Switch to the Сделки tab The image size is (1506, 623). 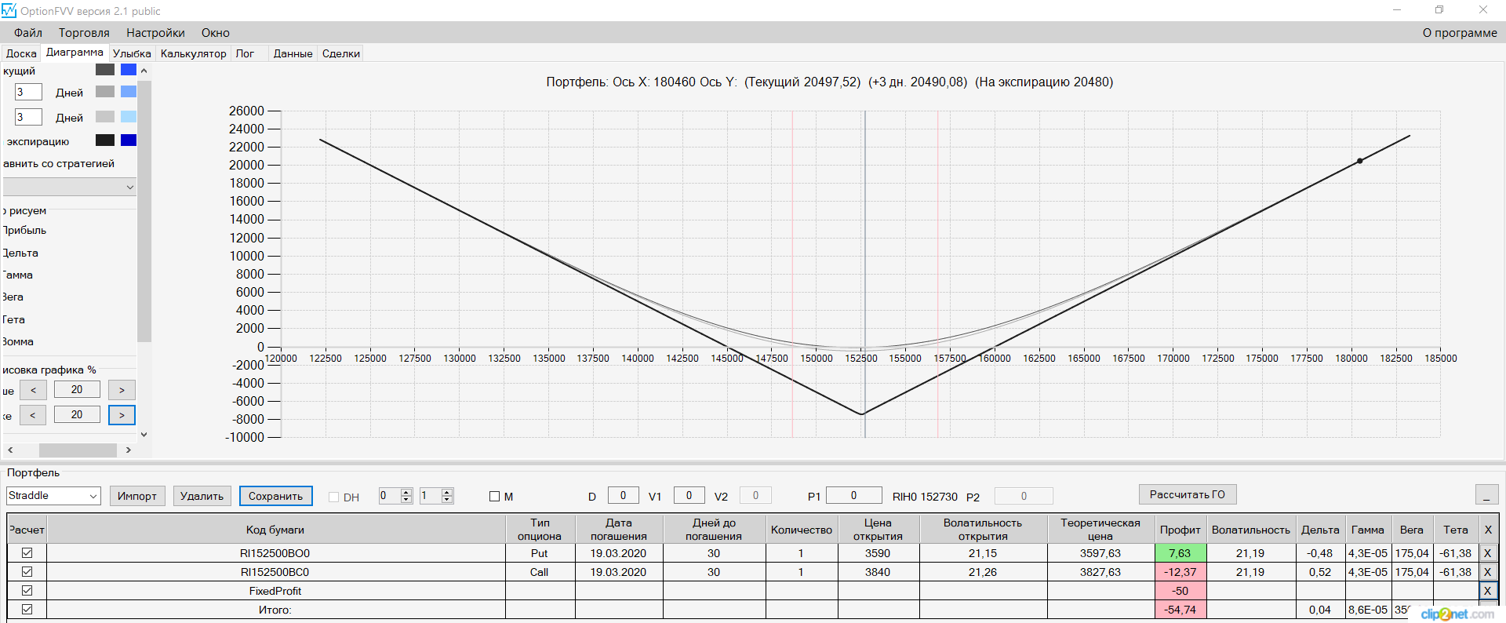pos(340,53)
